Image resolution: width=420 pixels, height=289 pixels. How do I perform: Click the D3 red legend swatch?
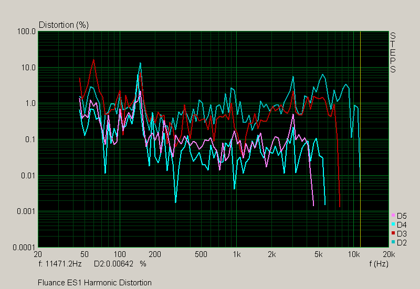393,233
